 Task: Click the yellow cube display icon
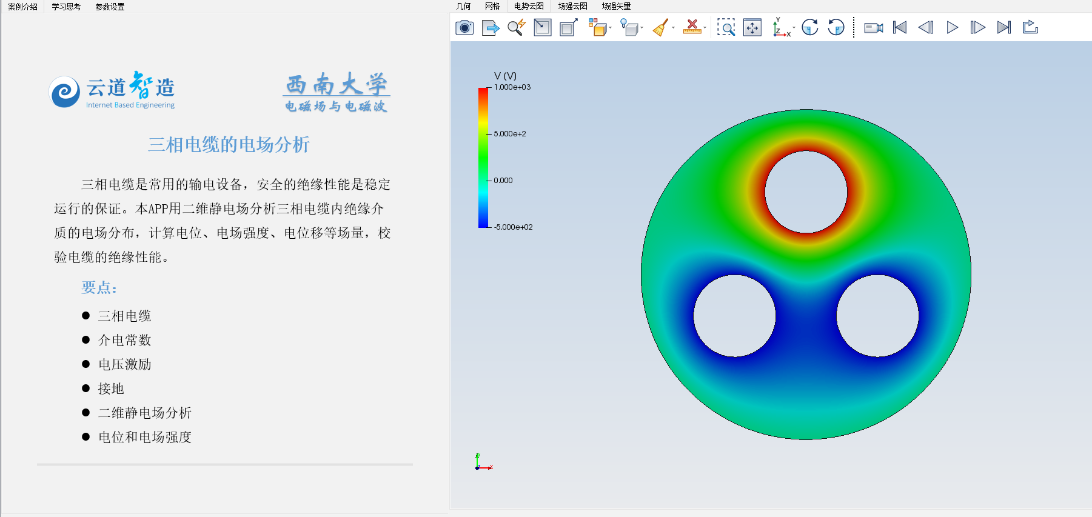(x=598, y=27)
